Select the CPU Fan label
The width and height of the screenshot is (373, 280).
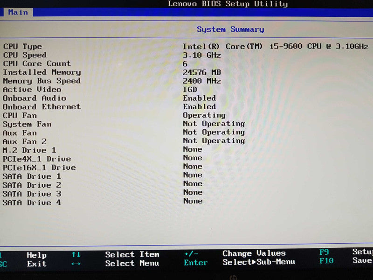point(20,115)
